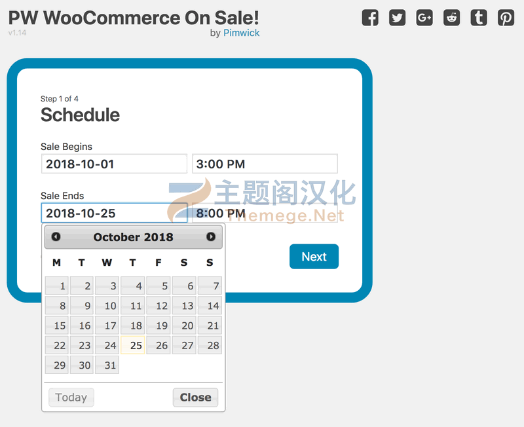
Task: Select October 18 in calendar
Action: coord(133,325)
